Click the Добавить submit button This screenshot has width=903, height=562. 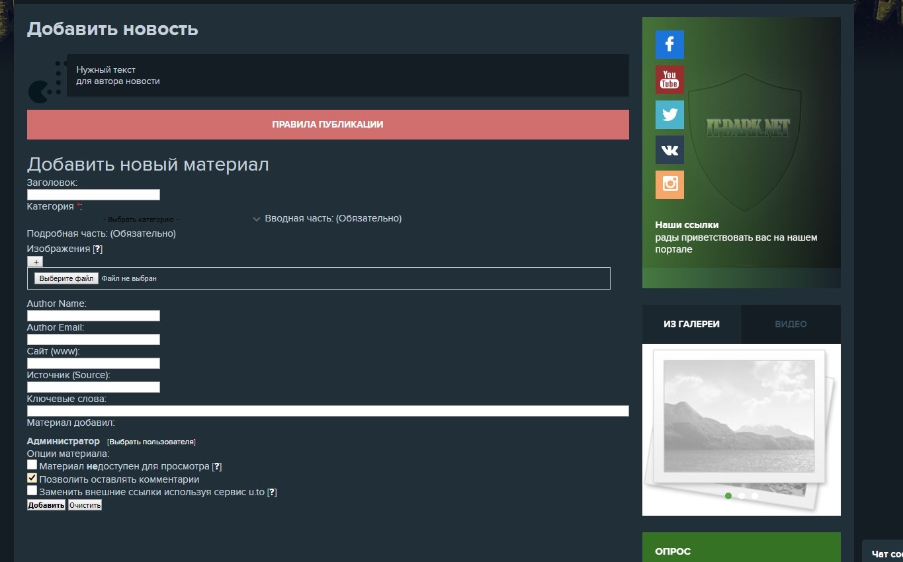pyautogui.click(x=46, y=505)
